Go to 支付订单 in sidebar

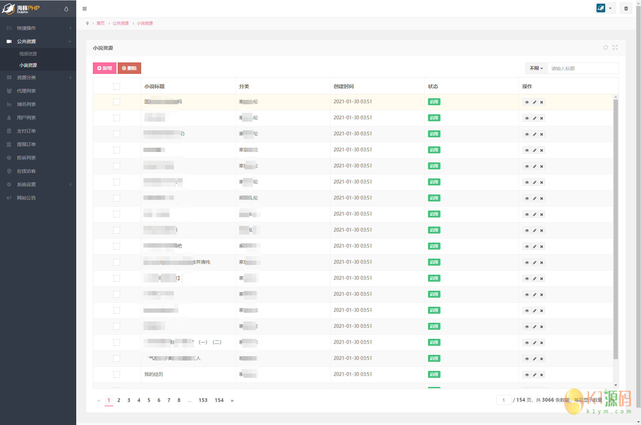pos(26,131)
